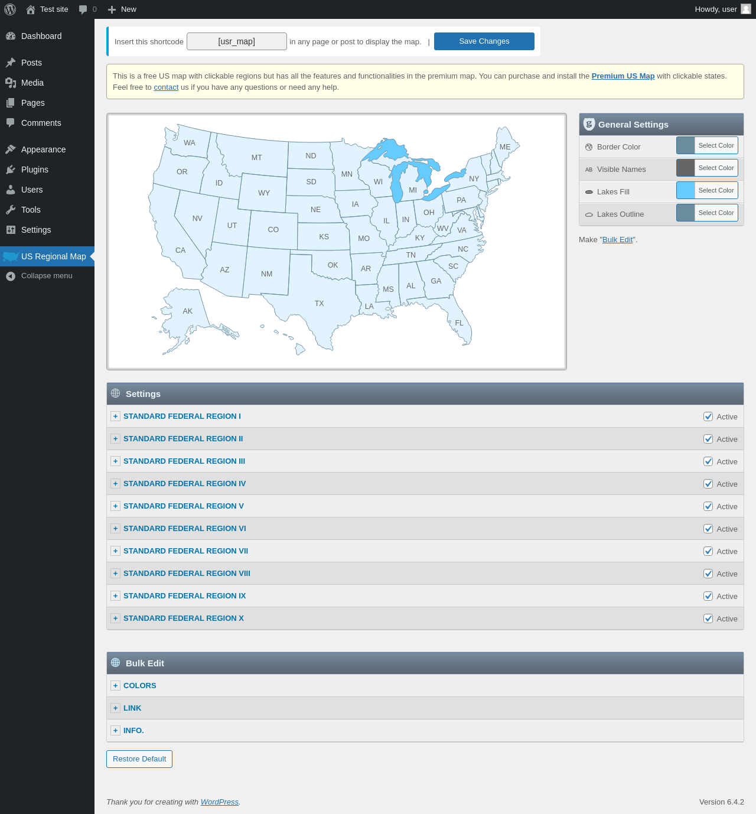Click the Posts pin icon
The image size is (756, 814).
(x=11, y=63)
